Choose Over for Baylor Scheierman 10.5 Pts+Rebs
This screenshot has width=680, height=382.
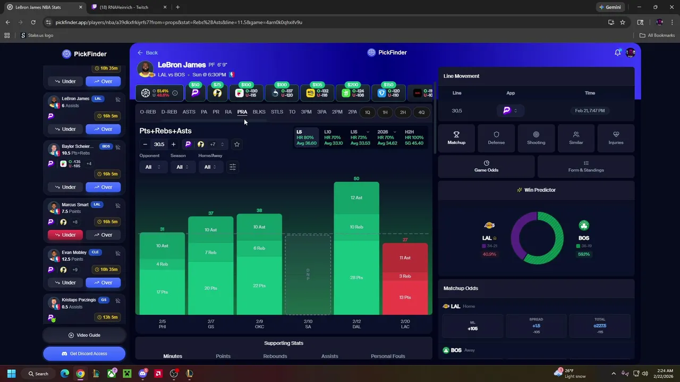coord(103,187)
